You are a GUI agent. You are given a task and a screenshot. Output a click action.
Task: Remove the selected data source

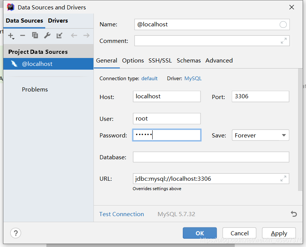click(23, 35)
